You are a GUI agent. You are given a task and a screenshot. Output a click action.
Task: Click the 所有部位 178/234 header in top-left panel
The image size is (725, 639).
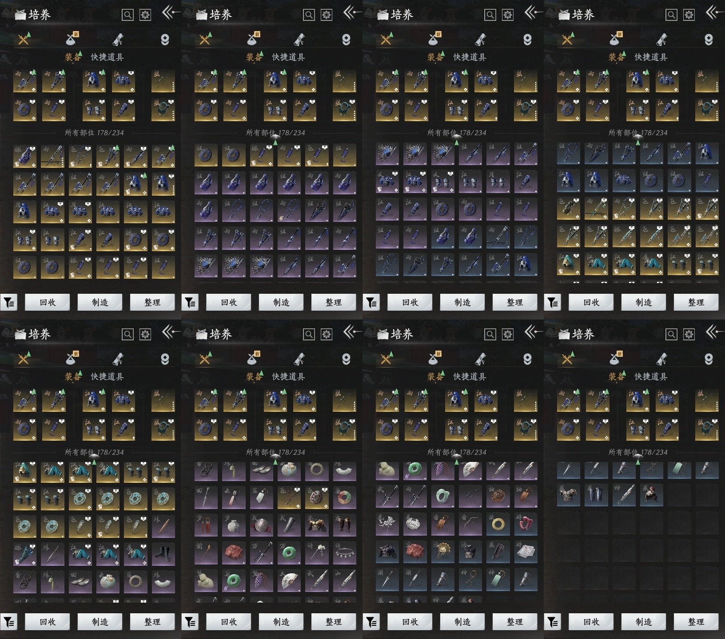coord(94,133)
